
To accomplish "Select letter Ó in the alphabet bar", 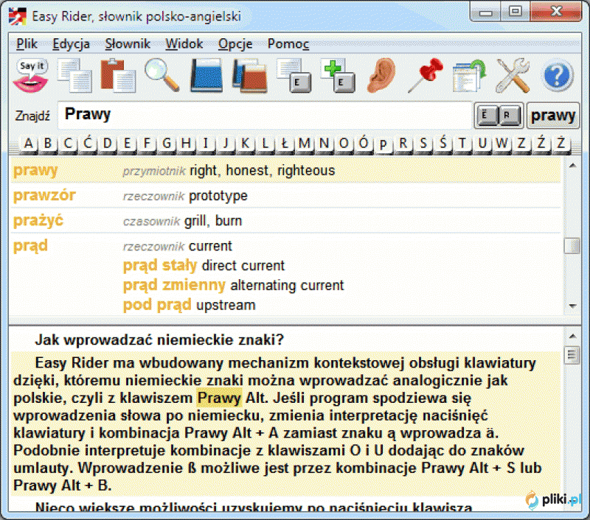I will 364,144.
